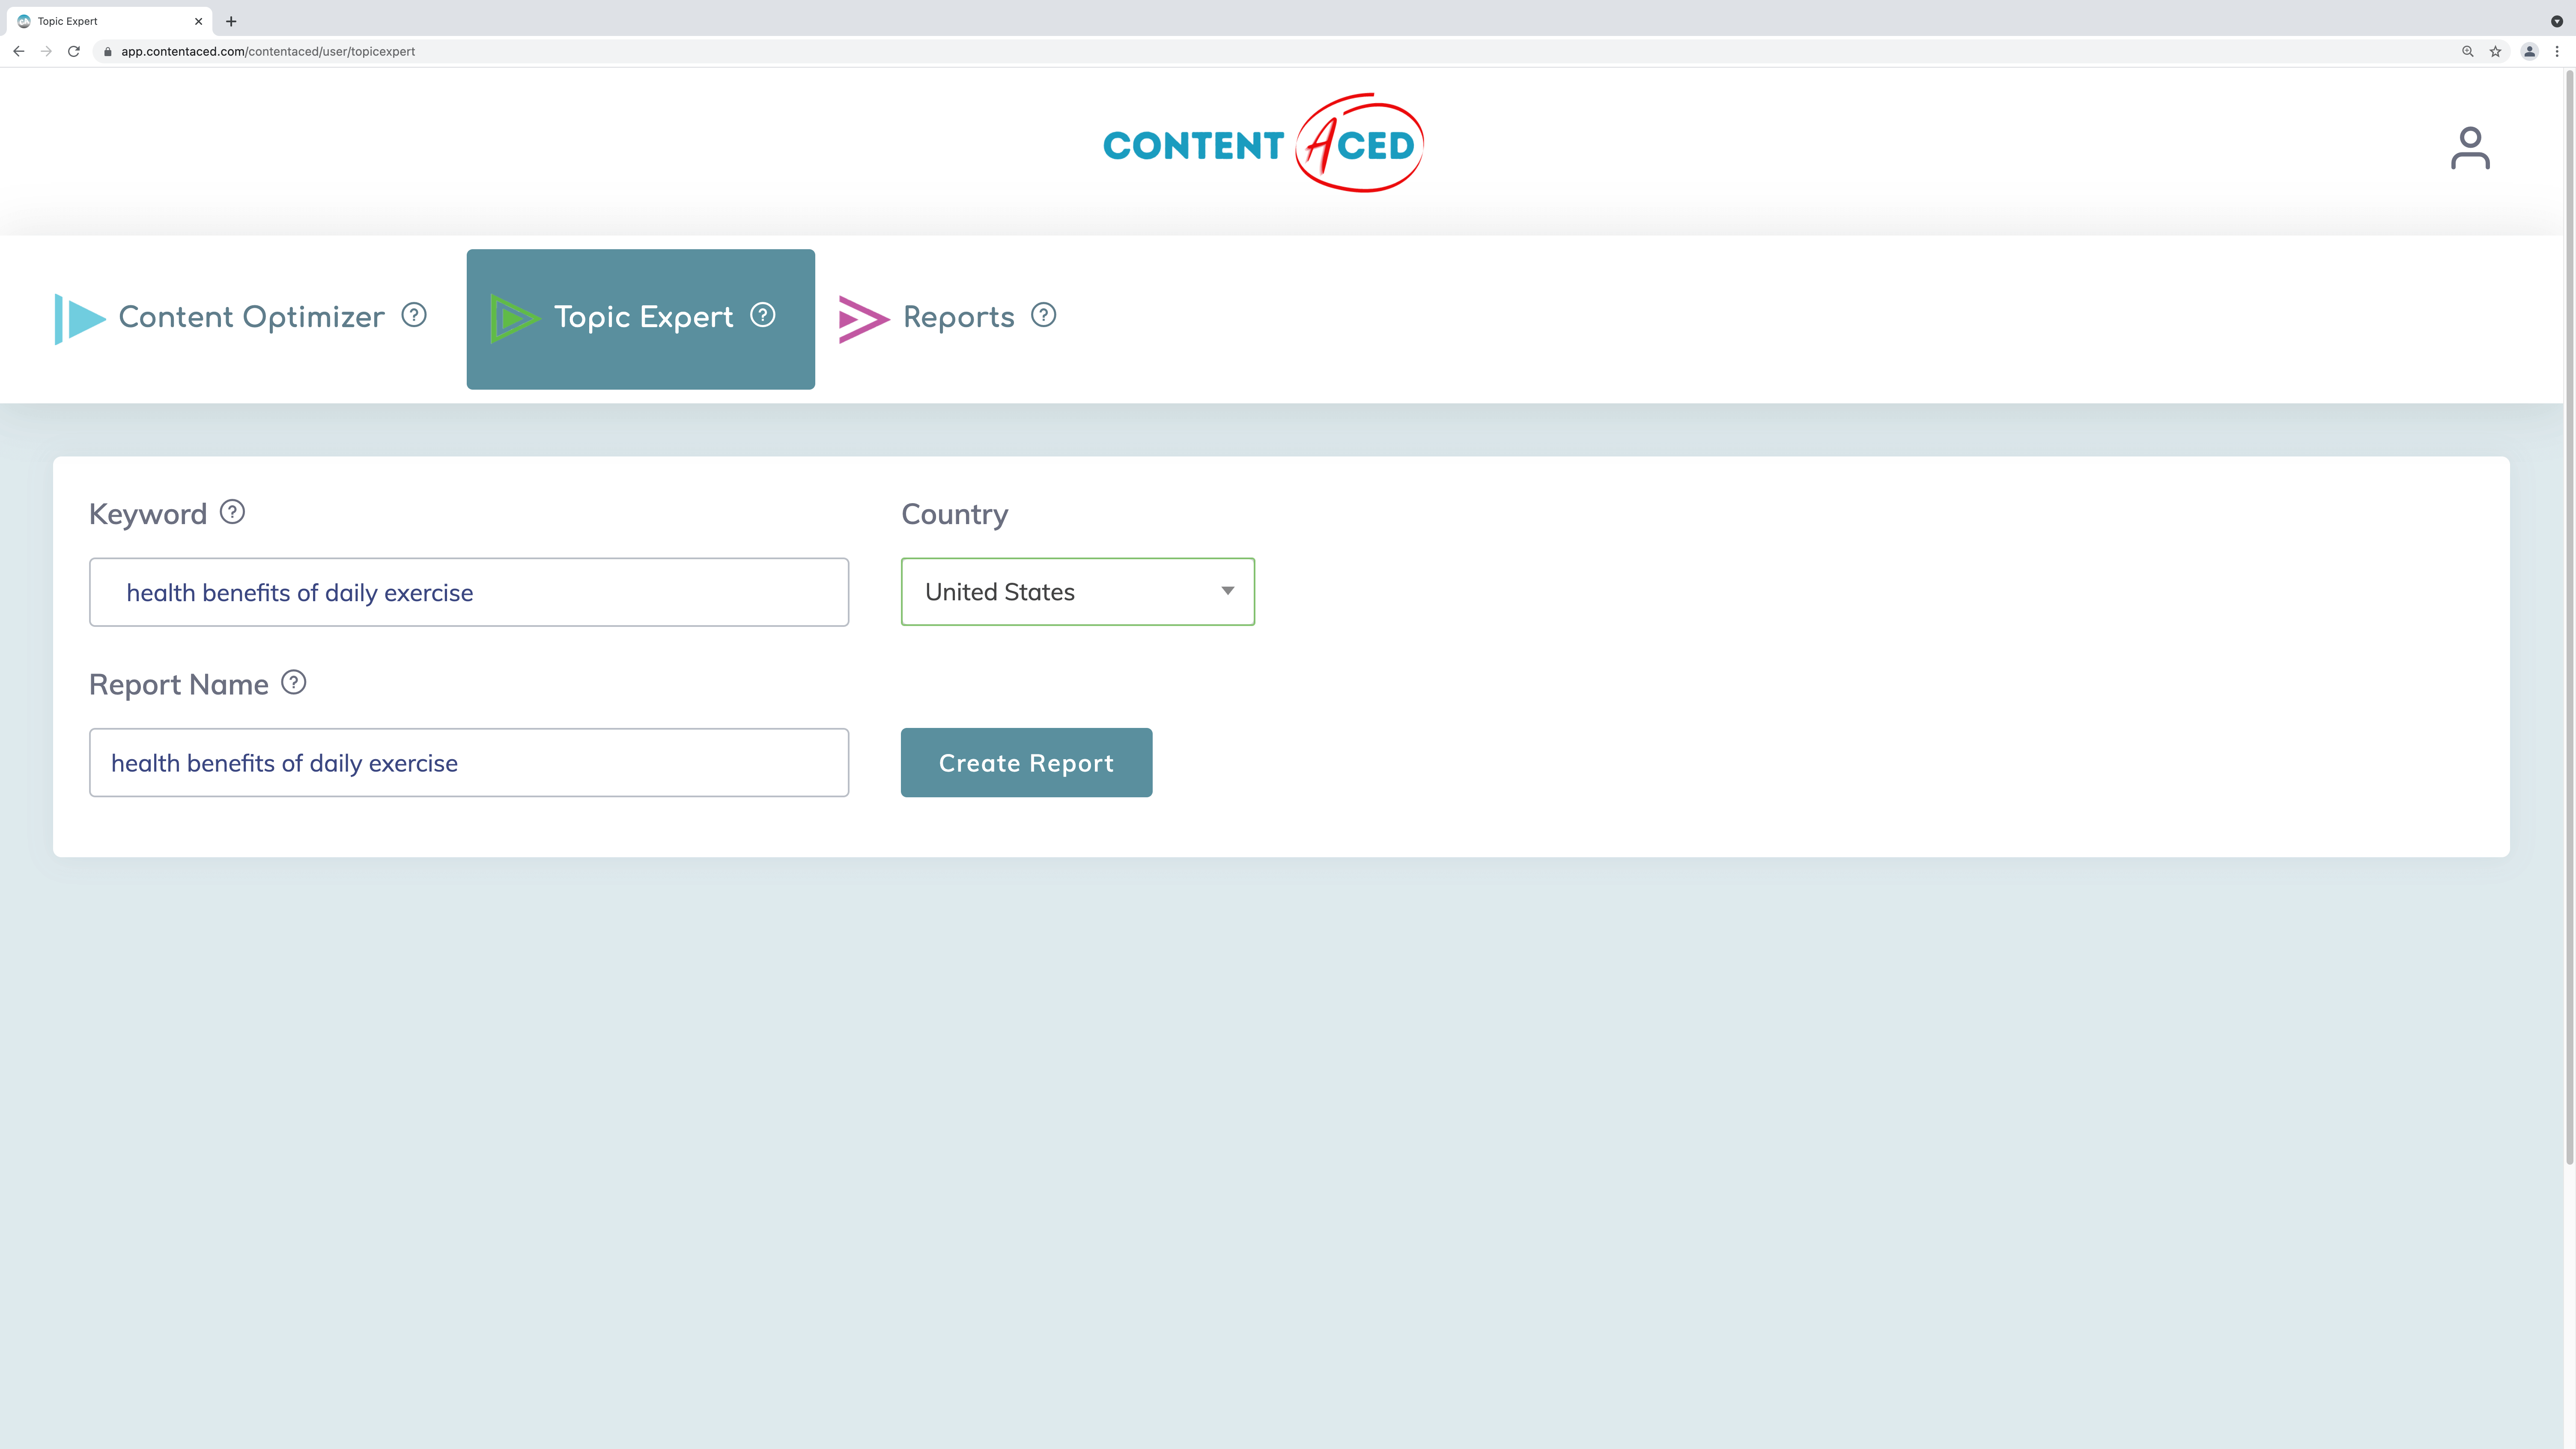Reload the page with the refresh icon
The width and height of the screenshot is (2576, 1449).
[x=74, y=51]
